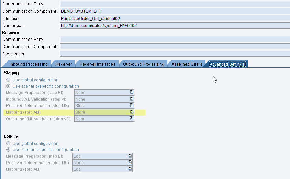290x179 pixels.
Task: Select logging Use scenario-specific configuration radio
Action: (x=8, y=150)
